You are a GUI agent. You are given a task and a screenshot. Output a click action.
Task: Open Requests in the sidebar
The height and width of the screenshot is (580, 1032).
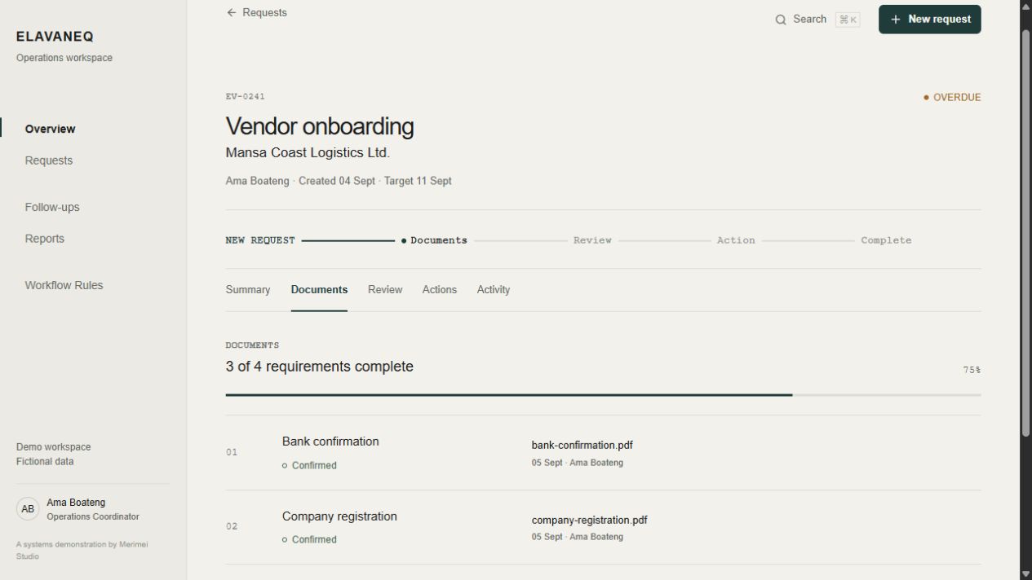49,160
